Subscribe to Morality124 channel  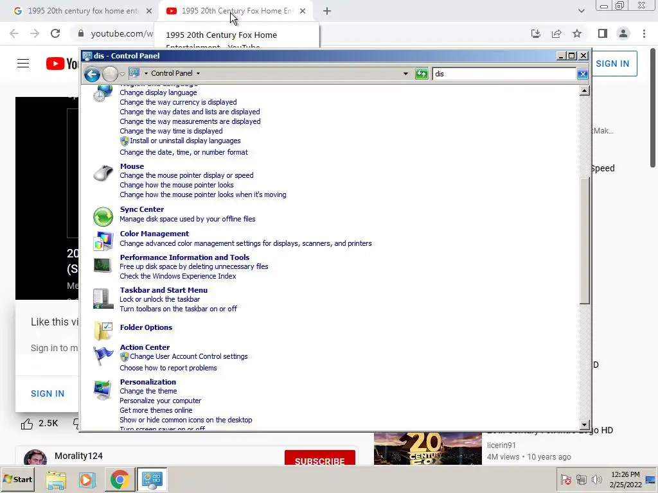click(320, 458)
